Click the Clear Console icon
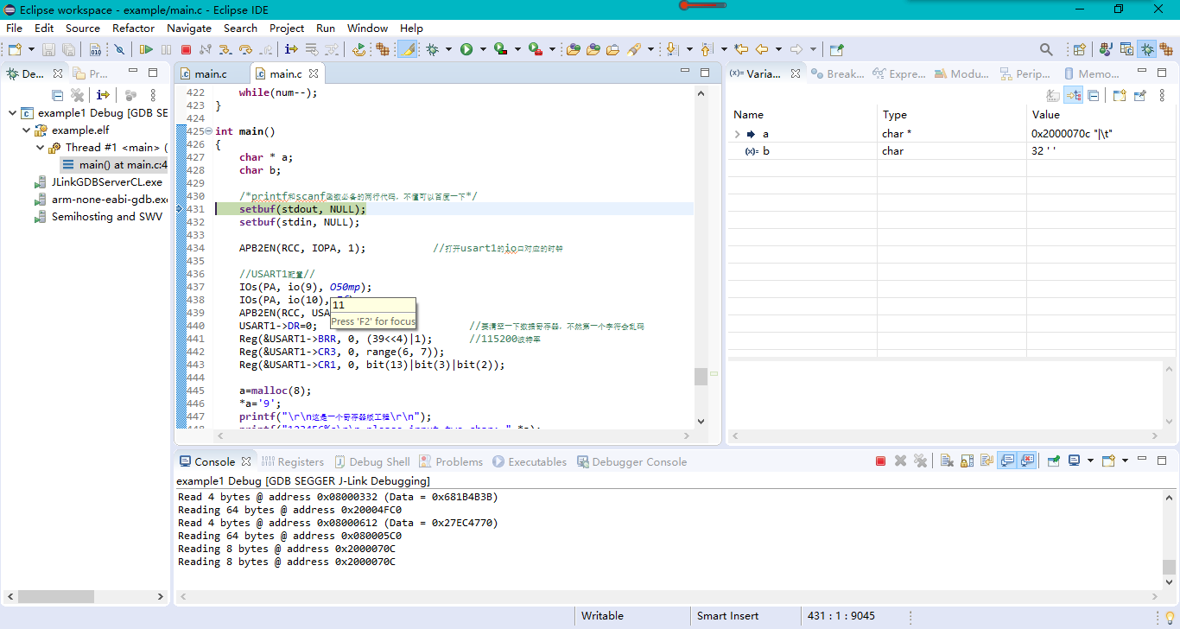The height and width of the screenshot is (629, 1180). (x=947, y=461)
